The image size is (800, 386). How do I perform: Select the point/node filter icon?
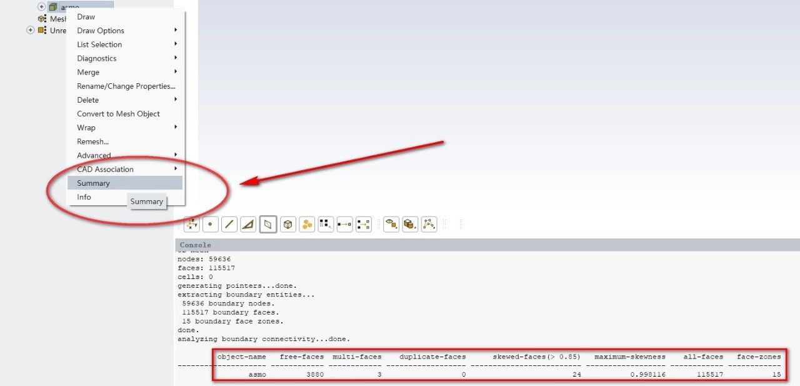(210, 224)
